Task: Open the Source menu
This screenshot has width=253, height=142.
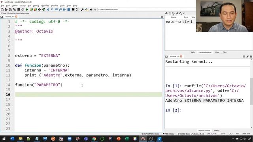Action: (x=23, y=6)
